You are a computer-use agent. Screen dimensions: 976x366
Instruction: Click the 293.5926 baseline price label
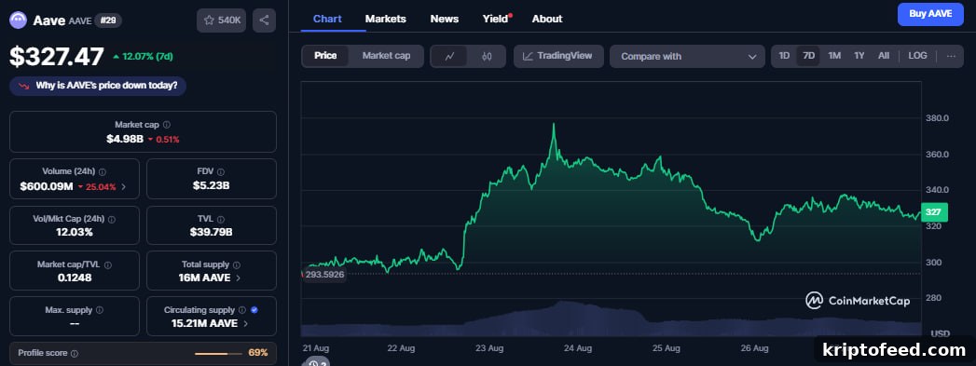(x=325, y=274)
